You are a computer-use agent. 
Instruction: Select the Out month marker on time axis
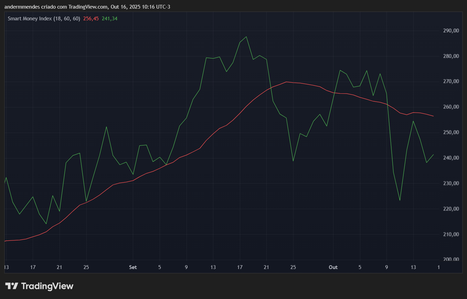(x=333, y=267)
